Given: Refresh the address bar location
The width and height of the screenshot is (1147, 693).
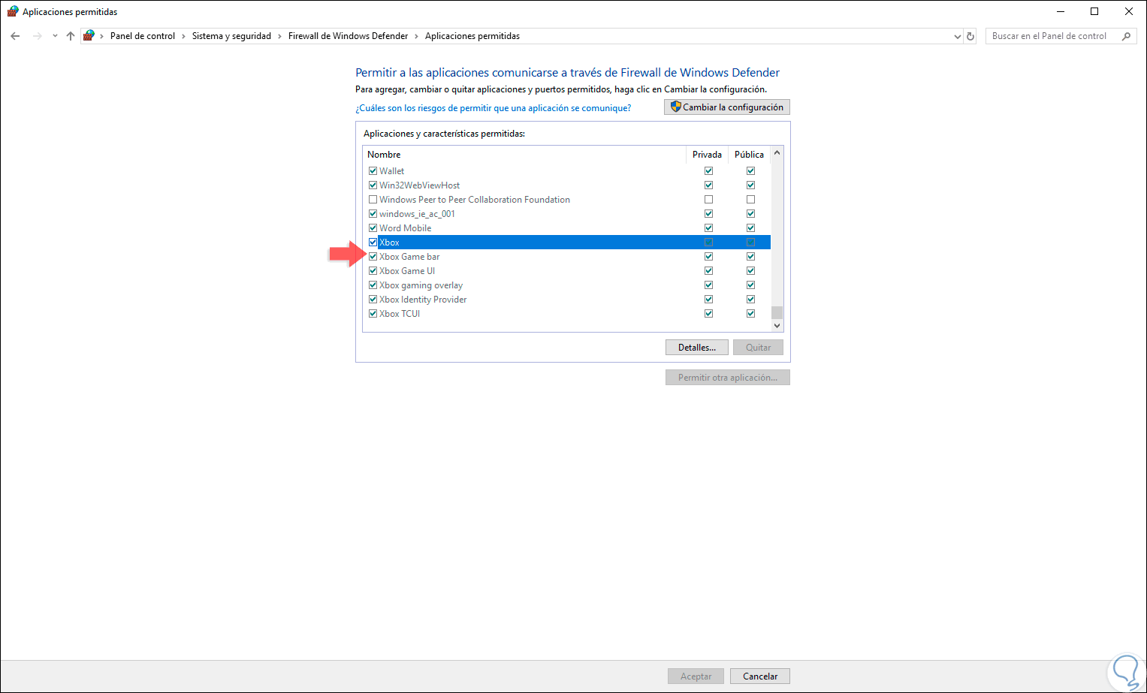Looking at the screenshot, I should coord(970,36).
